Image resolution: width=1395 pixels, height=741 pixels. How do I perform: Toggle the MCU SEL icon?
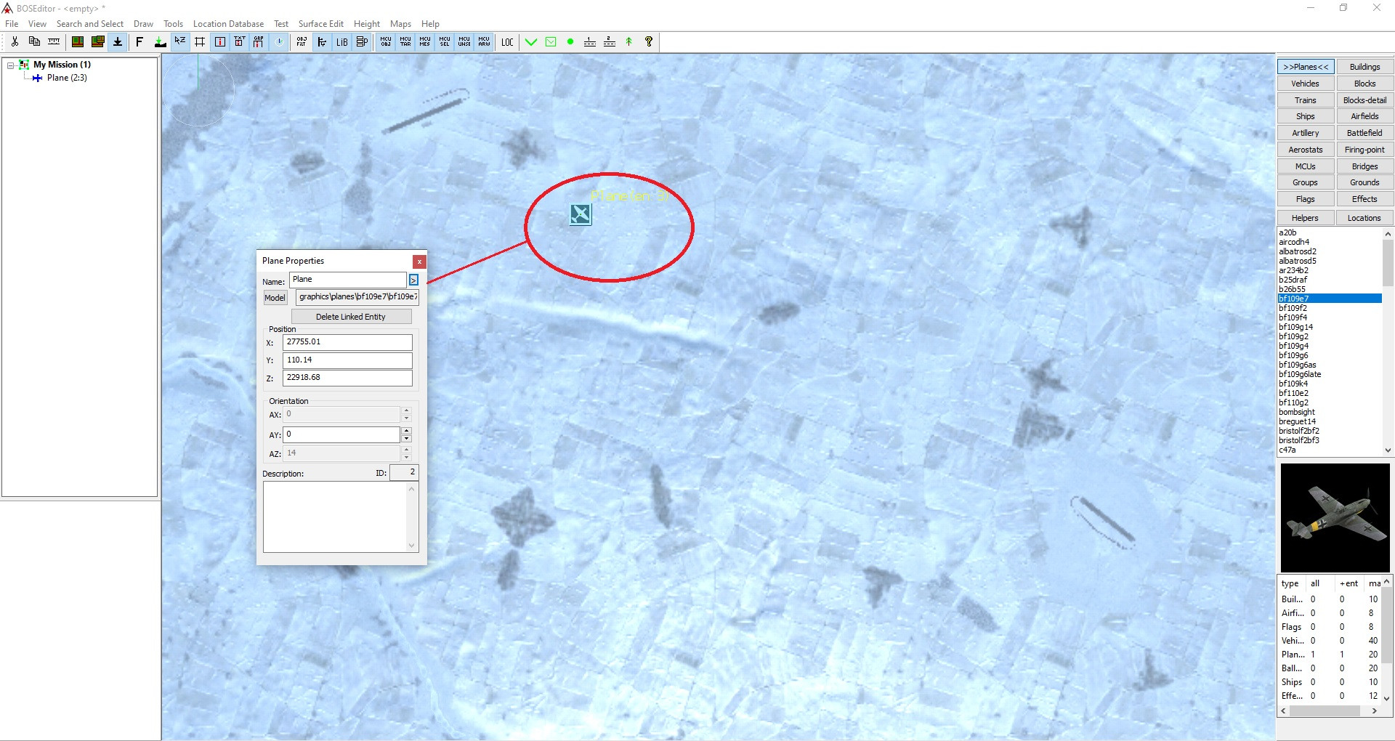(x=445, y=41)
